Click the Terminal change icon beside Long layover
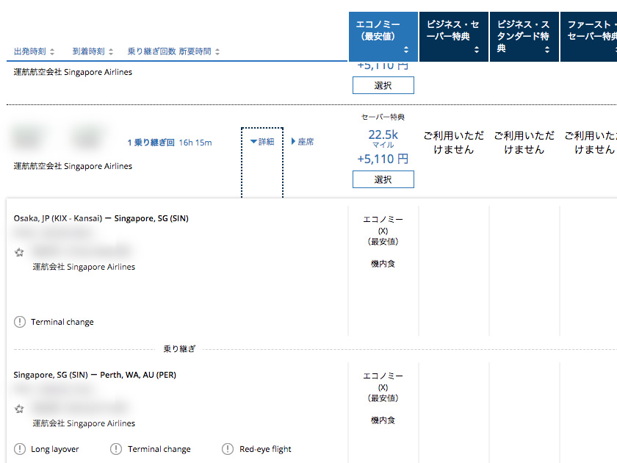The width and height of the screenshot is (617, 463). pyautogui.click(x=116, y=449)
